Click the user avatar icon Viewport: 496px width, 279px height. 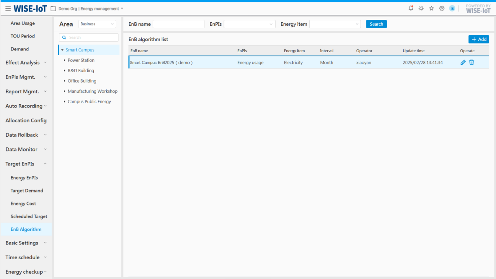(452, 8)
